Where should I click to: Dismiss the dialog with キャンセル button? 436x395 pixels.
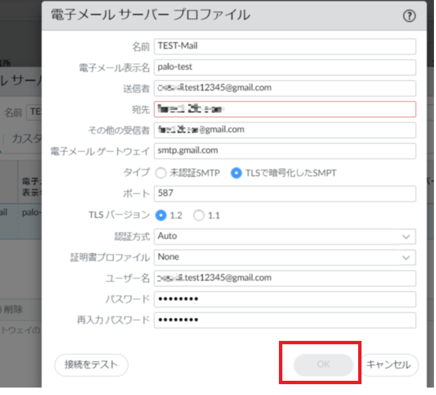(x=388, y=365)
